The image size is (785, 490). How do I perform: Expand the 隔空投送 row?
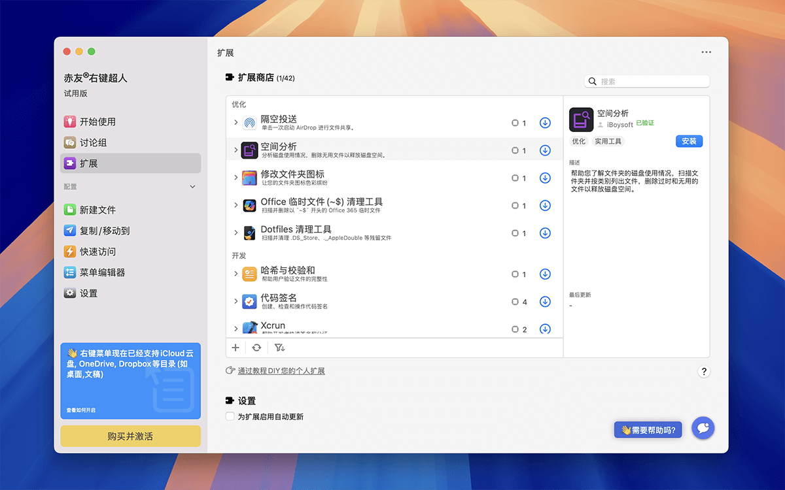pyautogui.click(x=235, y=122)
